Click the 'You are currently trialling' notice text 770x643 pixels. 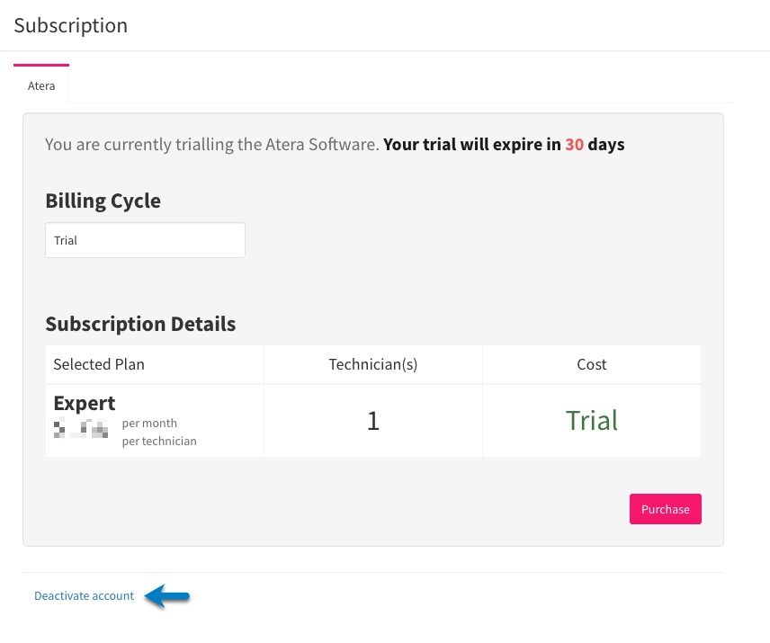click(x=211, y=144)
